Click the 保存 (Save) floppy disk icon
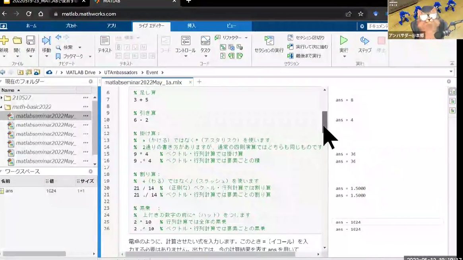Viewport: 463px width, 260px height. [31, 40]
